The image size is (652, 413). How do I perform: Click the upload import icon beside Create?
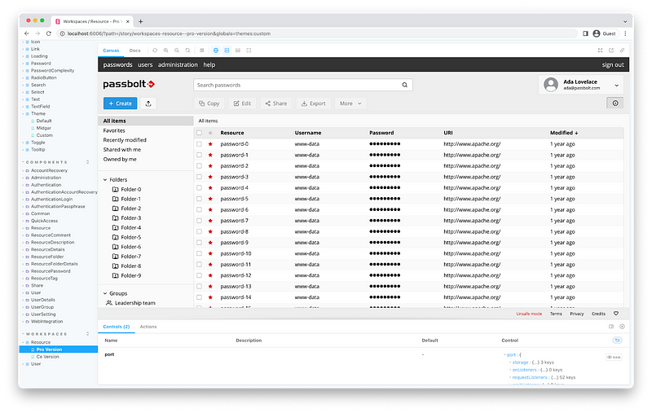tap(148, 103)
